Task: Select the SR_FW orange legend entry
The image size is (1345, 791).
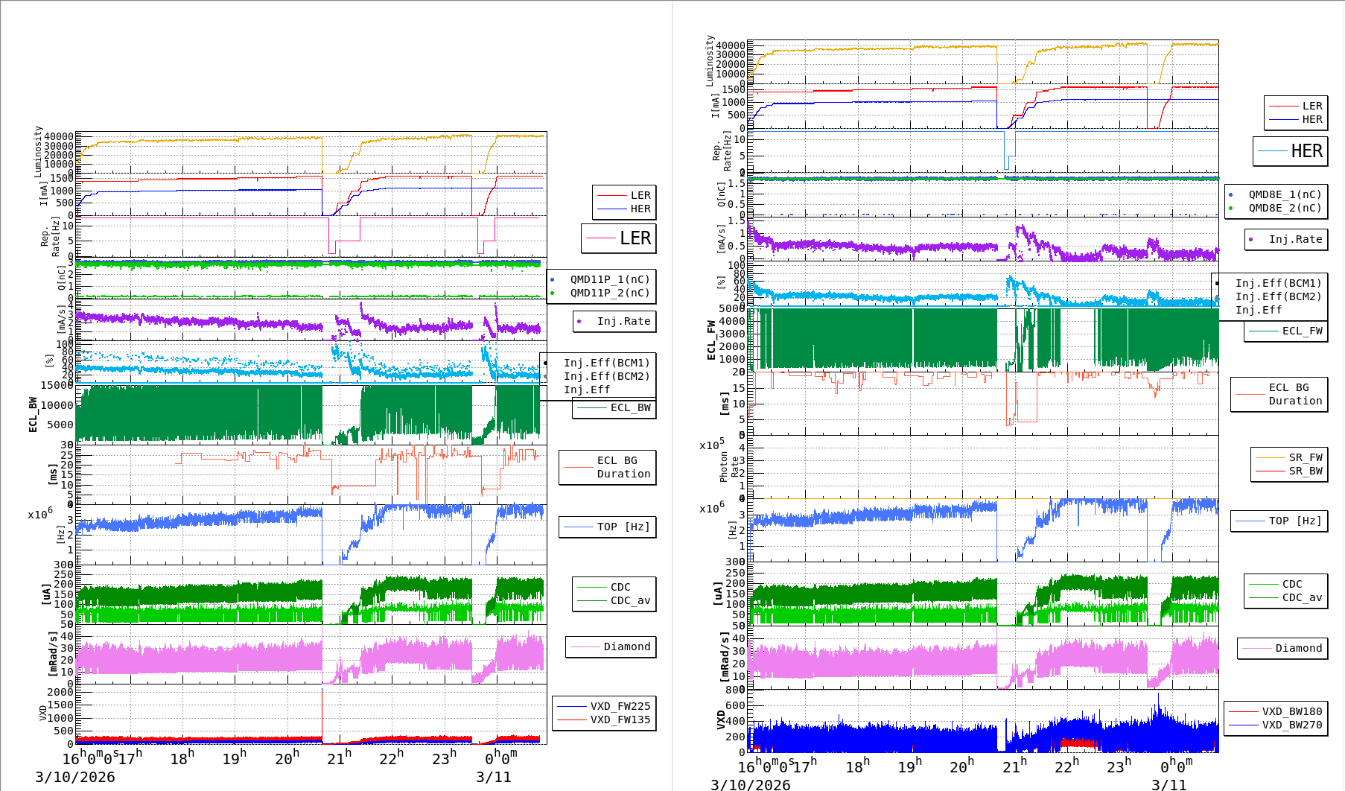Action: [1289, 457]
